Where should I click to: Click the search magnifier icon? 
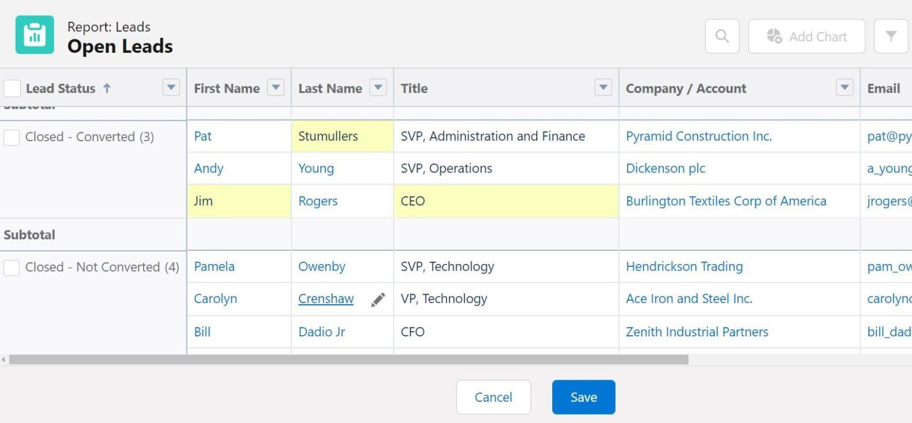[x=722, y=36]
